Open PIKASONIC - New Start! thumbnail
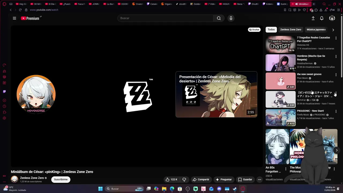Screen dimensions: 343x193 [x=280, y=117]
